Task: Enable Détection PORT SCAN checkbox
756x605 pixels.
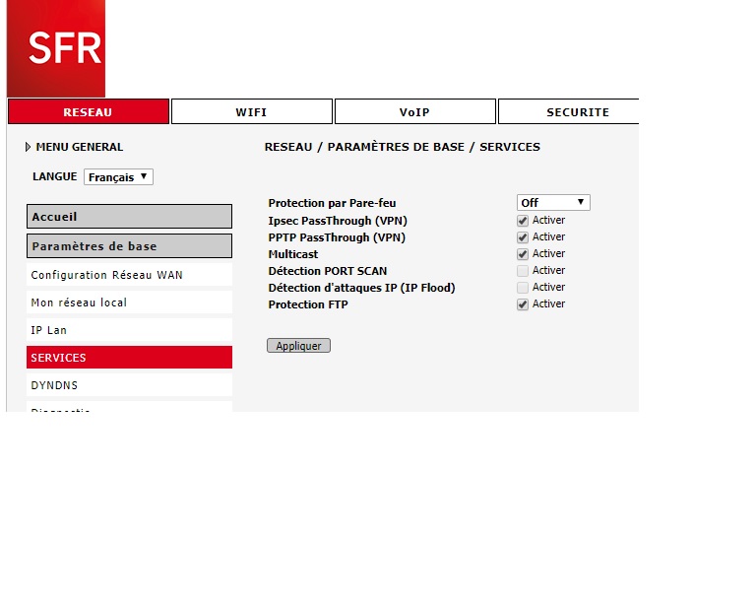Action: (523, 271)
